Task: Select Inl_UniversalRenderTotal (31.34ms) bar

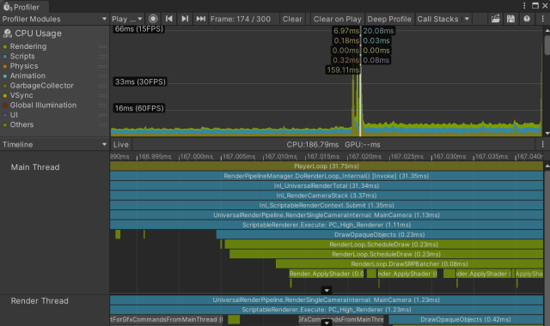Action: click(327, 185)
